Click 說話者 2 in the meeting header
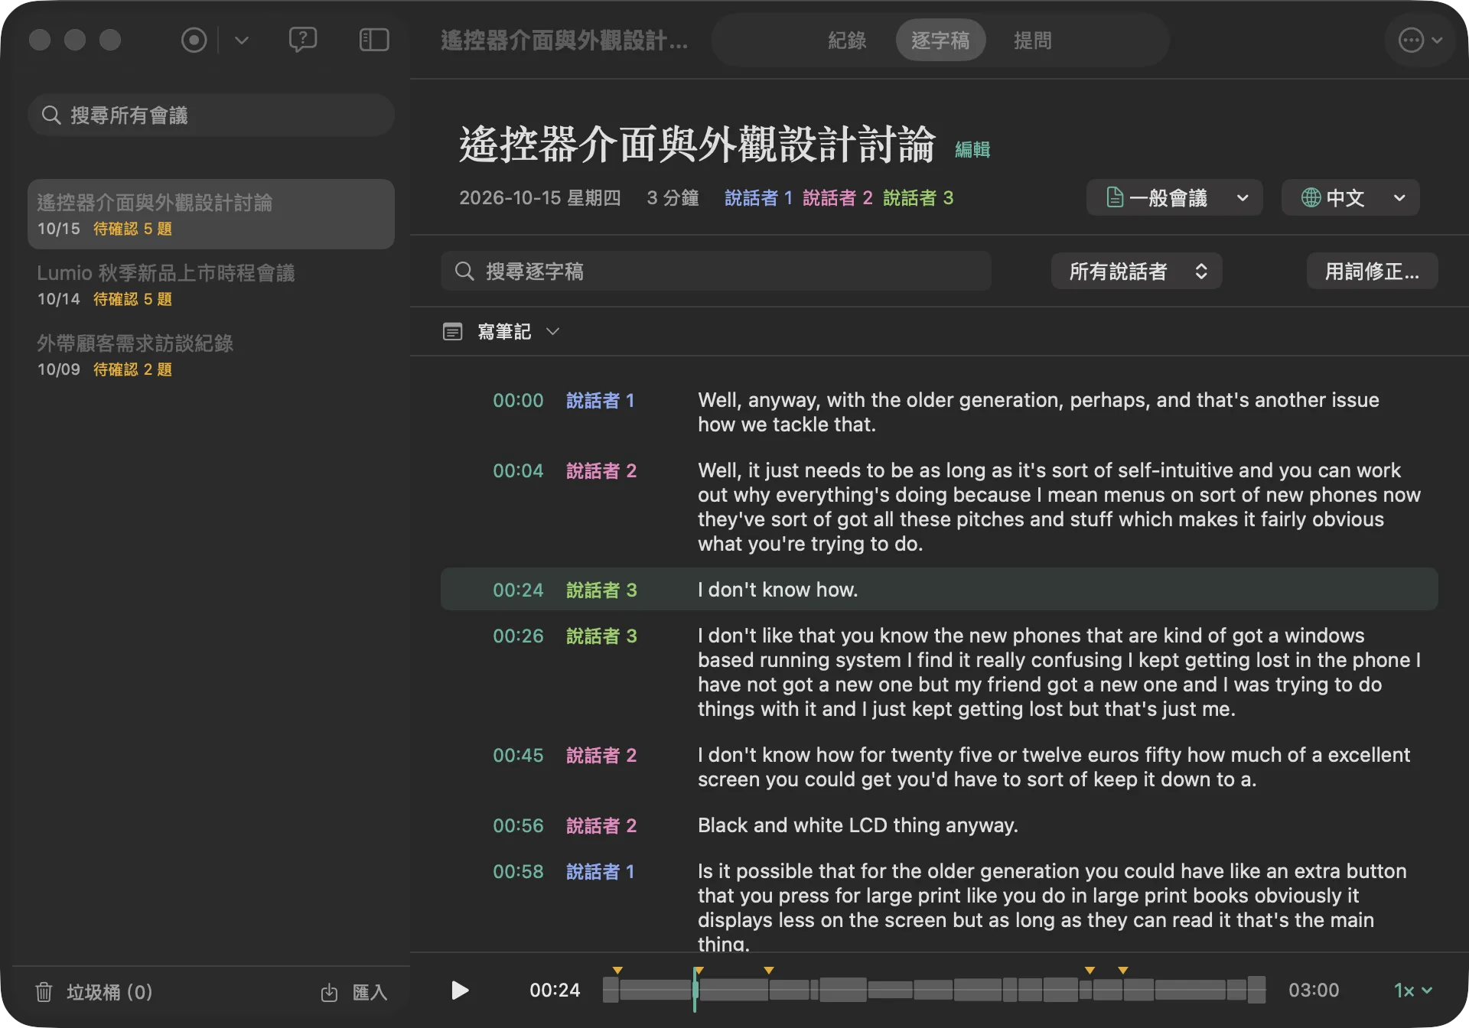1469x1028 pixels. [x=838, y=198]
